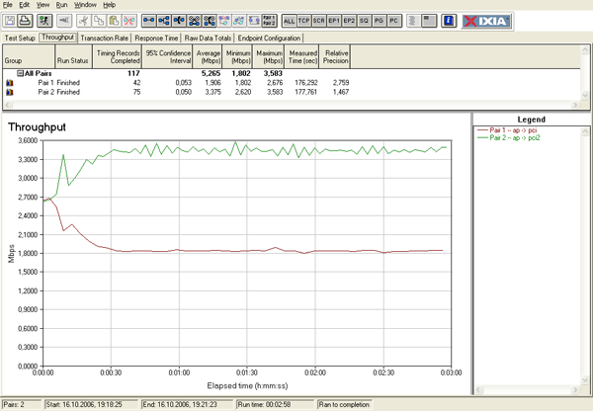Click the greyed-out pink-node toolbar icon
This screenshot has height=411, width=593.
[x=224, y=21]
